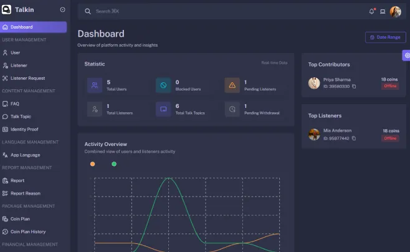The image size is (410, 252).
Task: Click the Pending Withdrawal label
Action: 262,113
